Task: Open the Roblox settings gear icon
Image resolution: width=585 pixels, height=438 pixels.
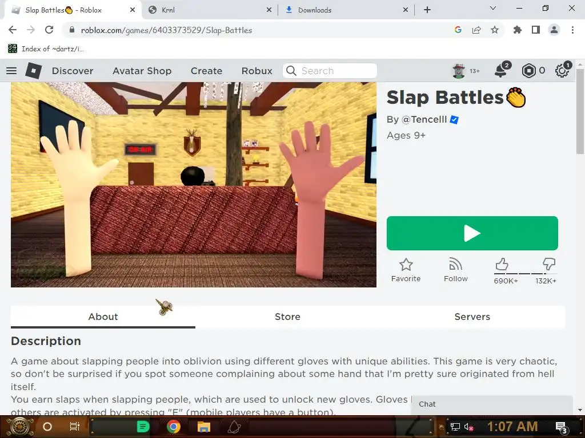Action: 562,71
